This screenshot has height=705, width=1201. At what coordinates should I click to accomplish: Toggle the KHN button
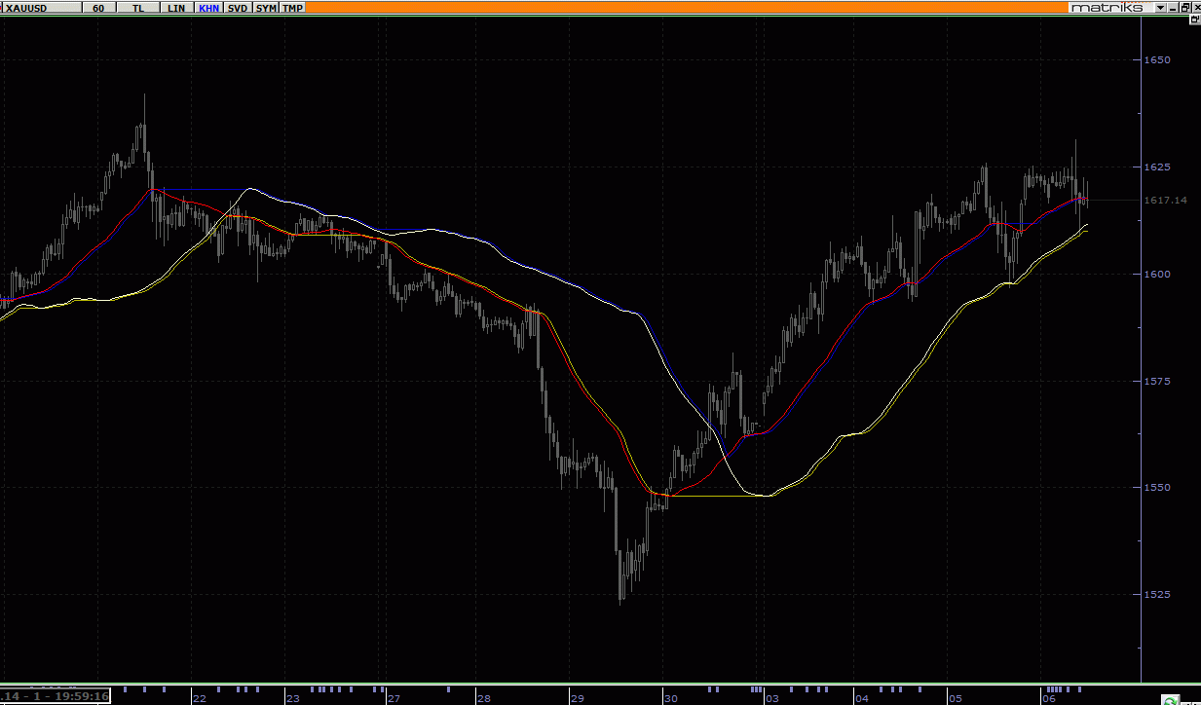[208, 7]
